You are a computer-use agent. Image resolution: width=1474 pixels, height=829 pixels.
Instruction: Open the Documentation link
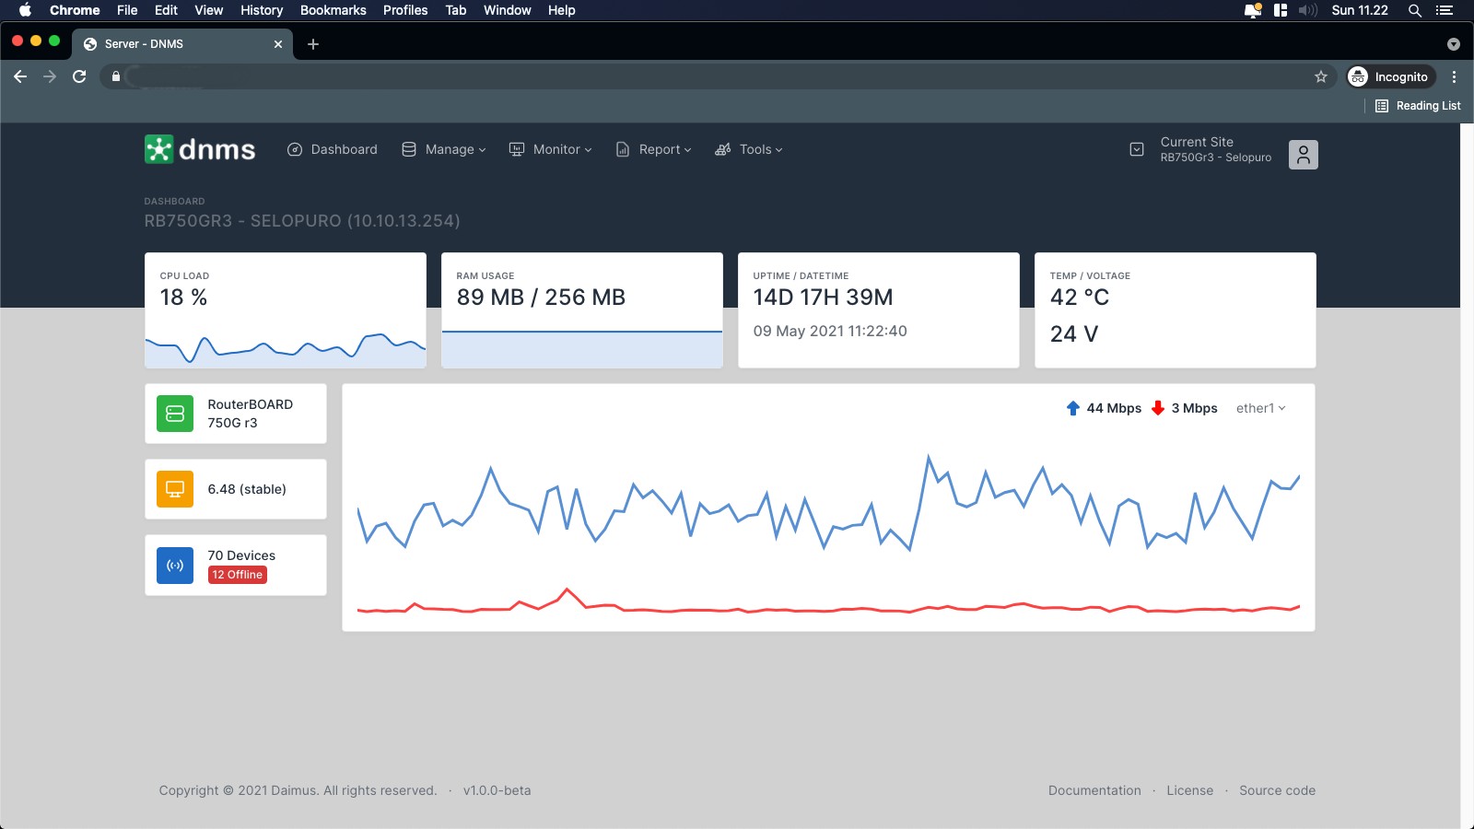tap(1094, 789)
